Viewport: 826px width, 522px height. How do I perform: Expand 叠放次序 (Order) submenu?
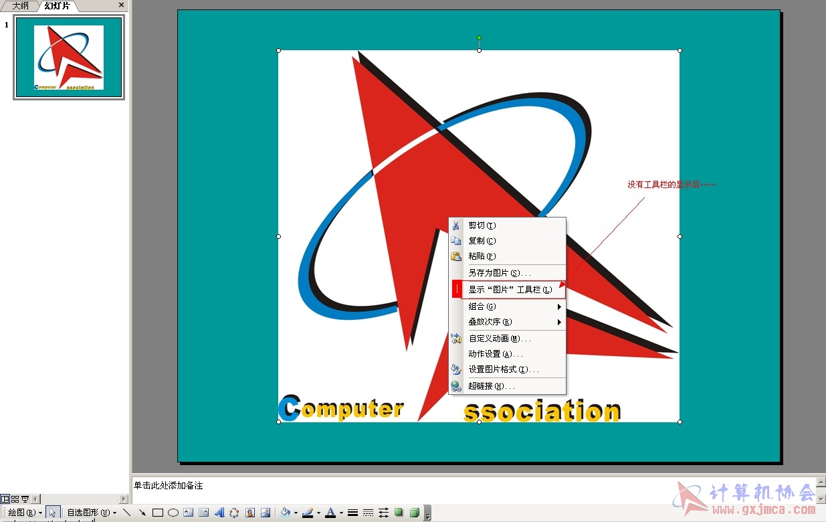coord(507,322)
